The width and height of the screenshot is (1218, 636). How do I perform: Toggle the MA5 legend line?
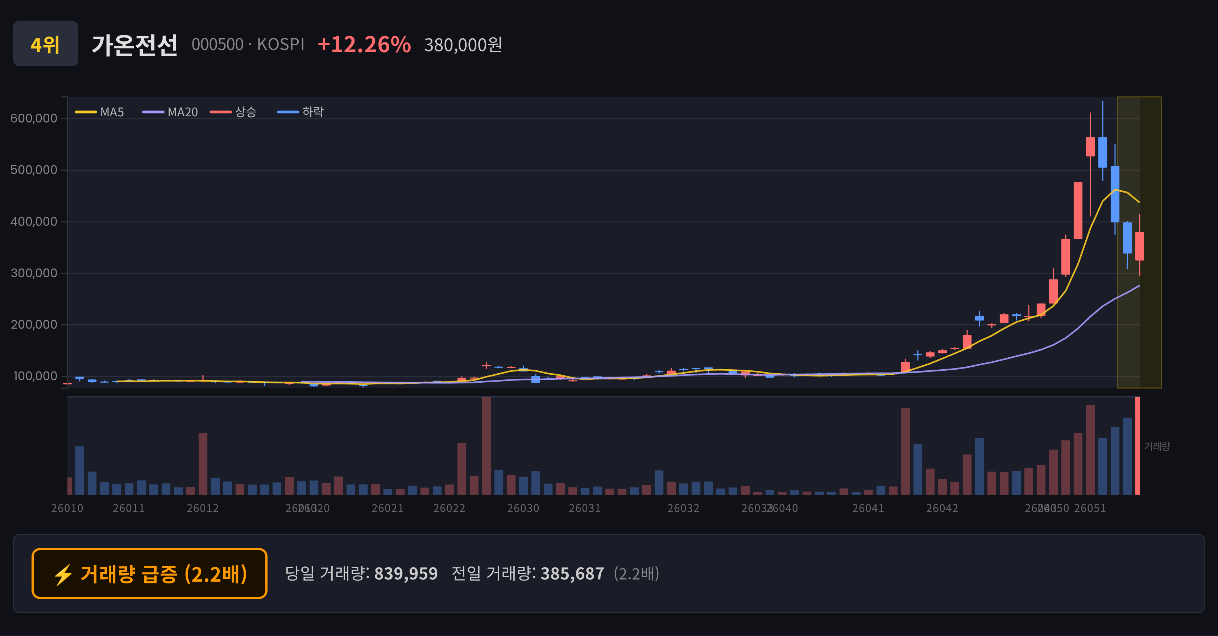(x=99, y=112)
